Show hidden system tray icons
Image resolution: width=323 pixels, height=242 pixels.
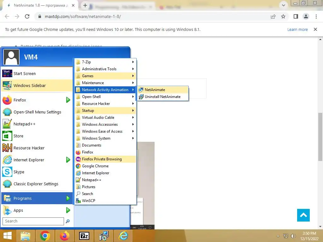click(278, 236)
